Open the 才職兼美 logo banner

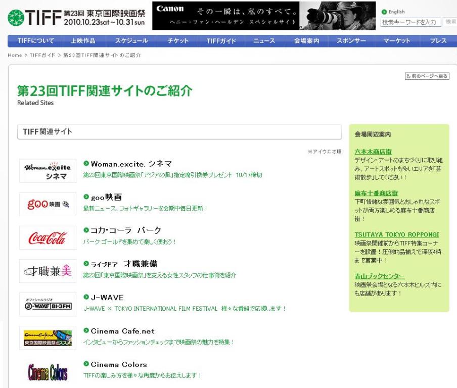(x=48, y=271)
